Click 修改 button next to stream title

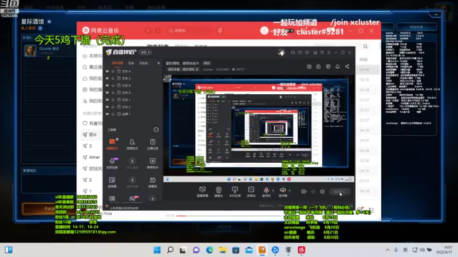(207, 63)
